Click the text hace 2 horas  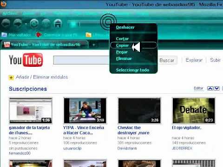click(20, 138)
